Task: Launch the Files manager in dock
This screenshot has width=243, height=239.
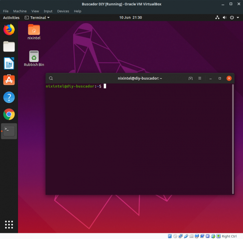Action: click(x=9, y=47)
